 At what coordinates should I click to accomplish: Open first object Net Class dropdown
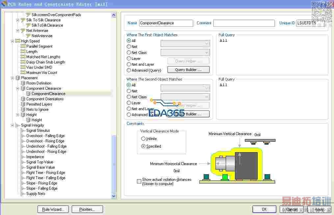click(x=185, y=52)
